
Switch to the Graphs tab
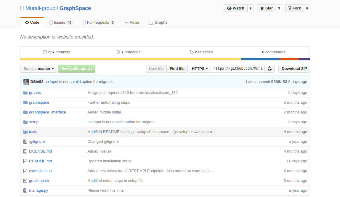pos(158,23)
